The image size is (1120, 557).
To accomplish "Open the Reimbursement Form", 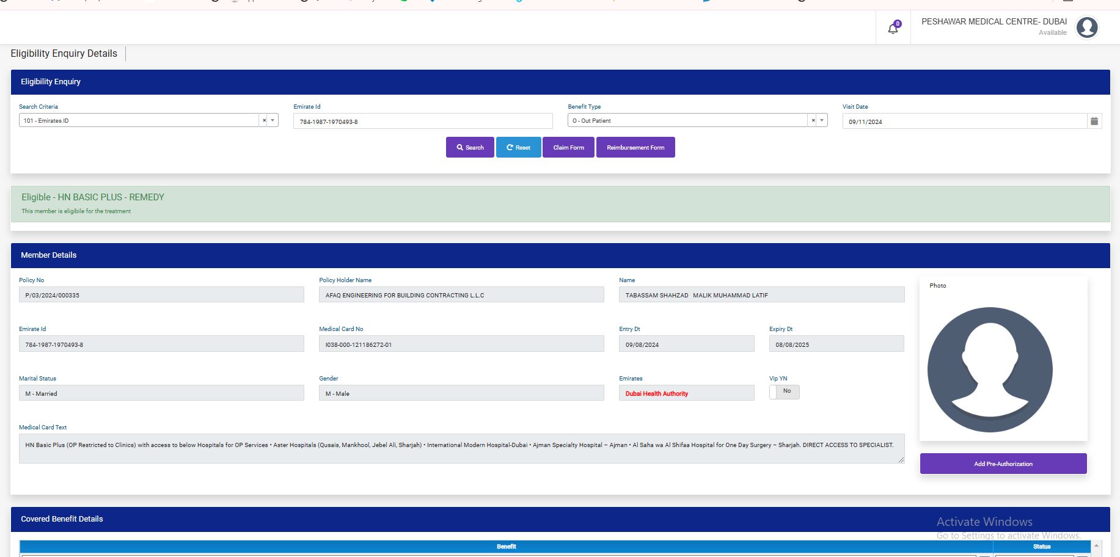I will [635, 147].
